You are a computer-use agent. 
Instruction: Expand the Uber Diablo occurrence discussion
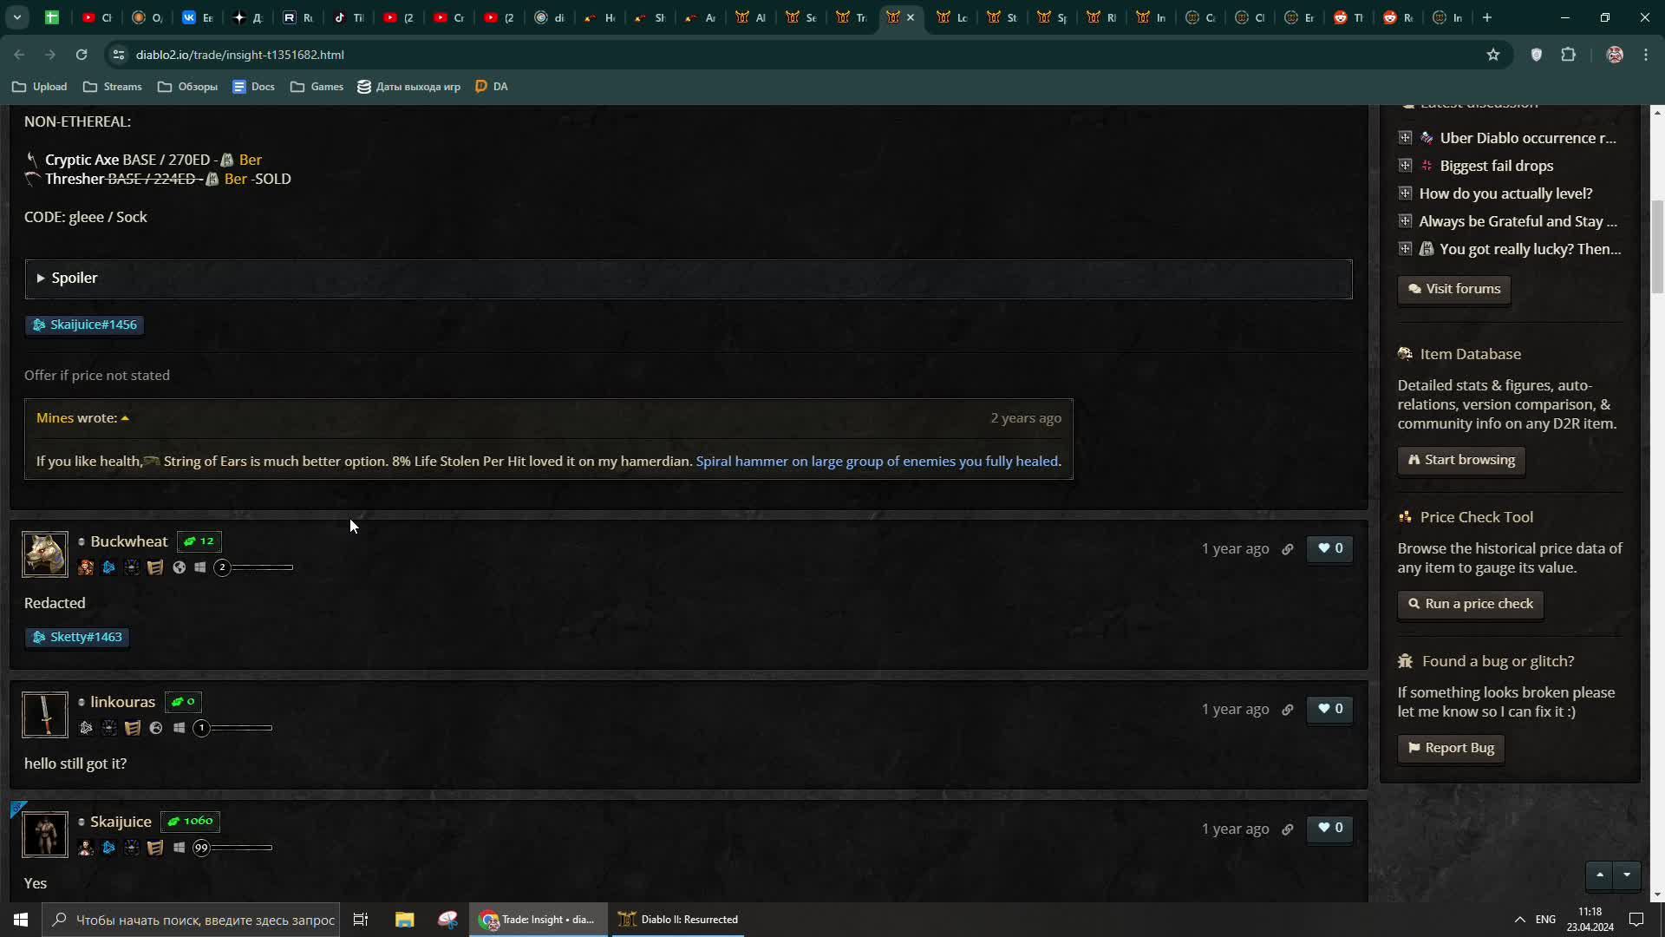pyautogui.click(x=1405, y=138)
